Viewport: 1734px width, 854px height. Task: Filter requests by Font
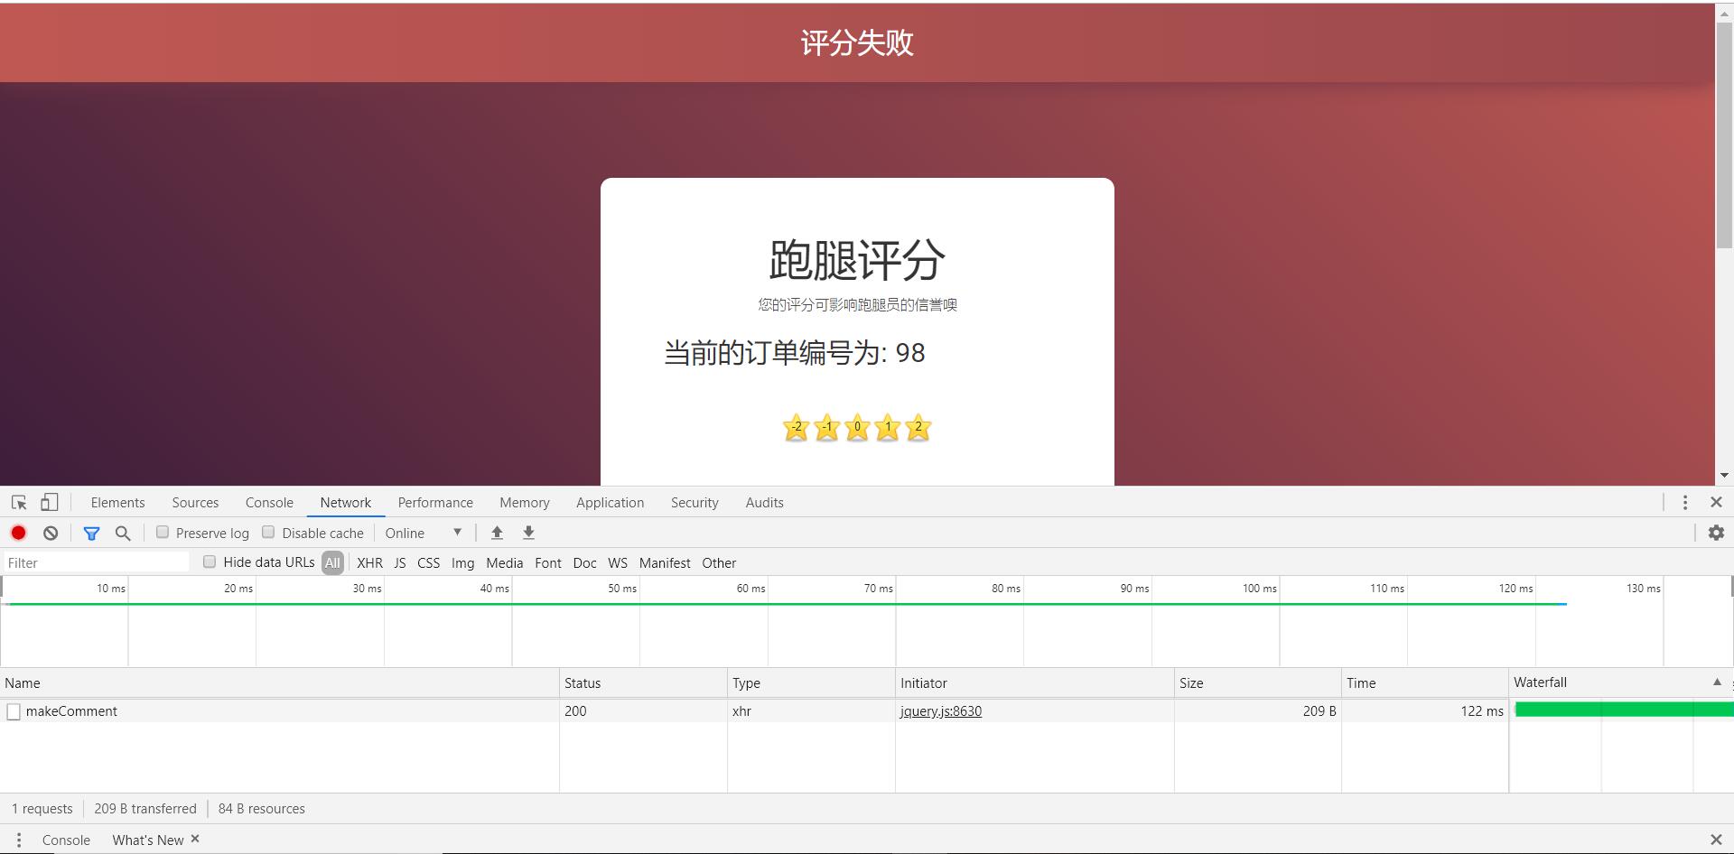coord(548,562)
